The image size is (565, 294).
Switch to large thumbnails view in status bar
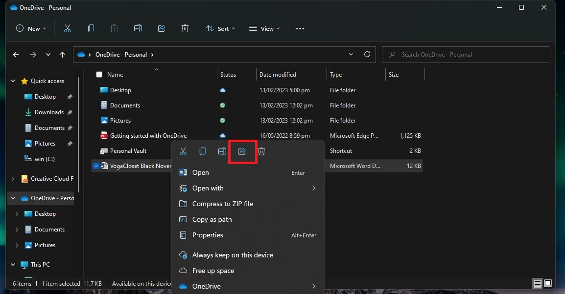click(x=548, y=283)
